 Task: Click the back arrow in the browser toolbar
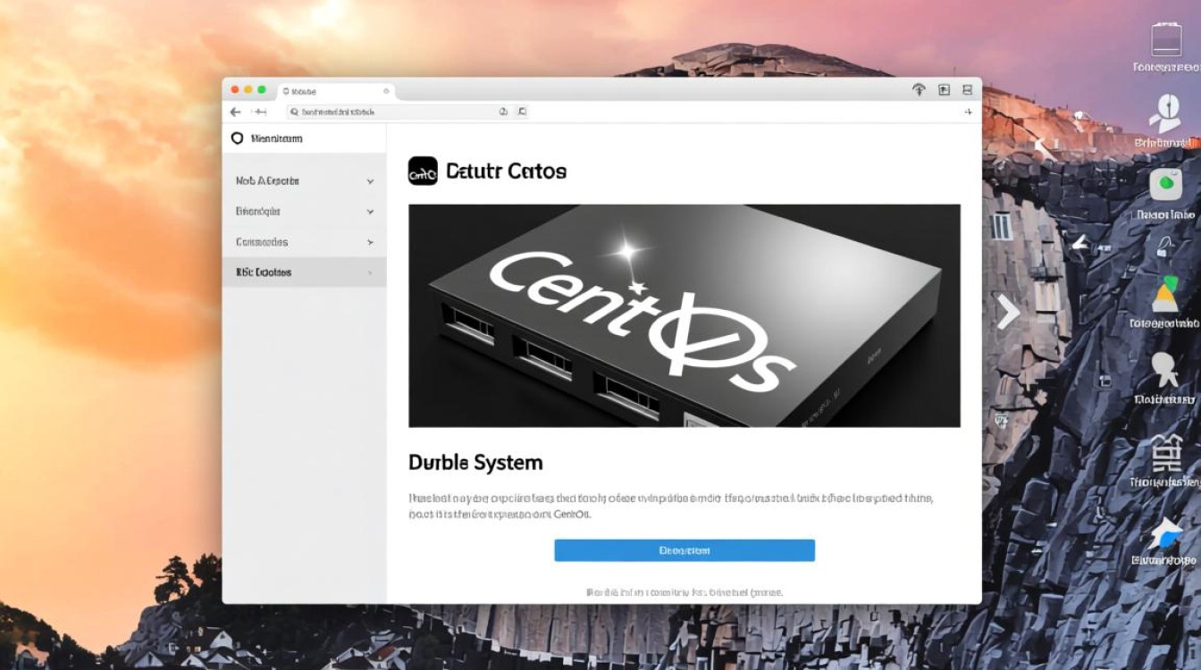coord(235,112)
